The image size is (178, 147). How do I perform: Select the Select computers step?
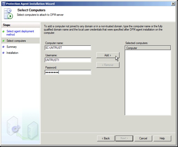click(x=16, y=41)
